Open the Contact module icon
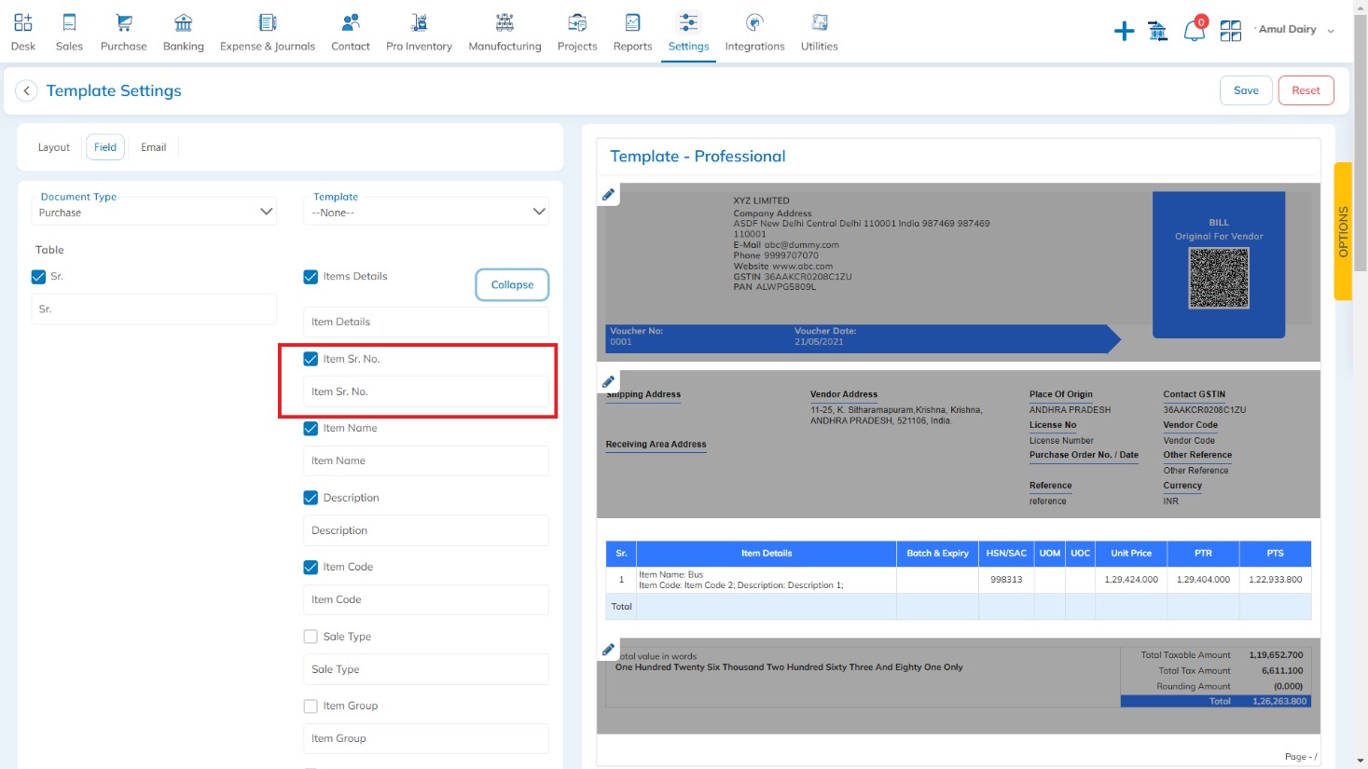The image size is (1368, 769). [351, 22]
